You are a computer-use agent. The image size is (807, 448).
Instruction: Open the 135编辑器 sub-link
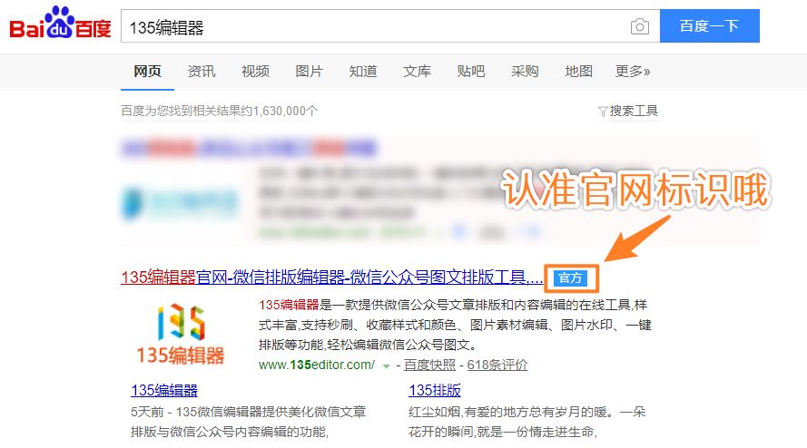point(164,390)
